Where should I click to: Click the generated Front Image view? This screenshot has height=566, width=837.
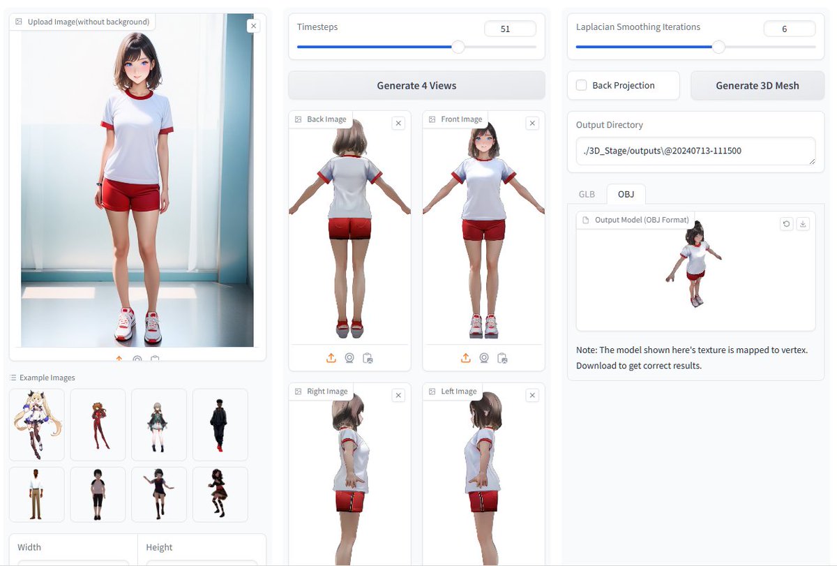483,227
